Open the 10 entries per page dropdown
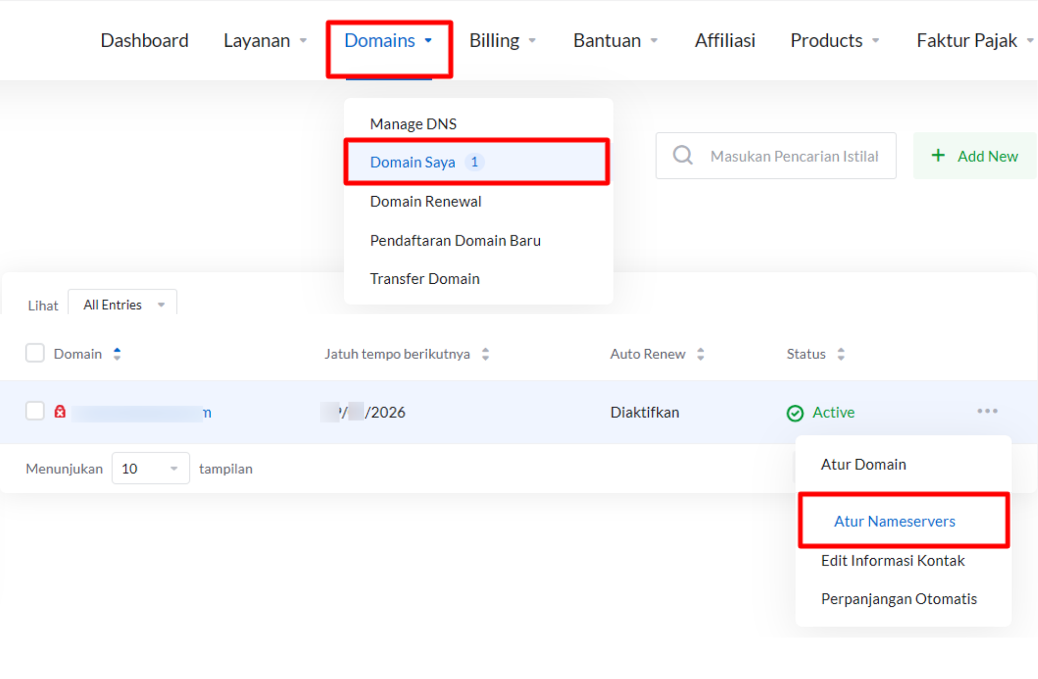Screen dimensions: 1038x679 [x=151, y=468]
